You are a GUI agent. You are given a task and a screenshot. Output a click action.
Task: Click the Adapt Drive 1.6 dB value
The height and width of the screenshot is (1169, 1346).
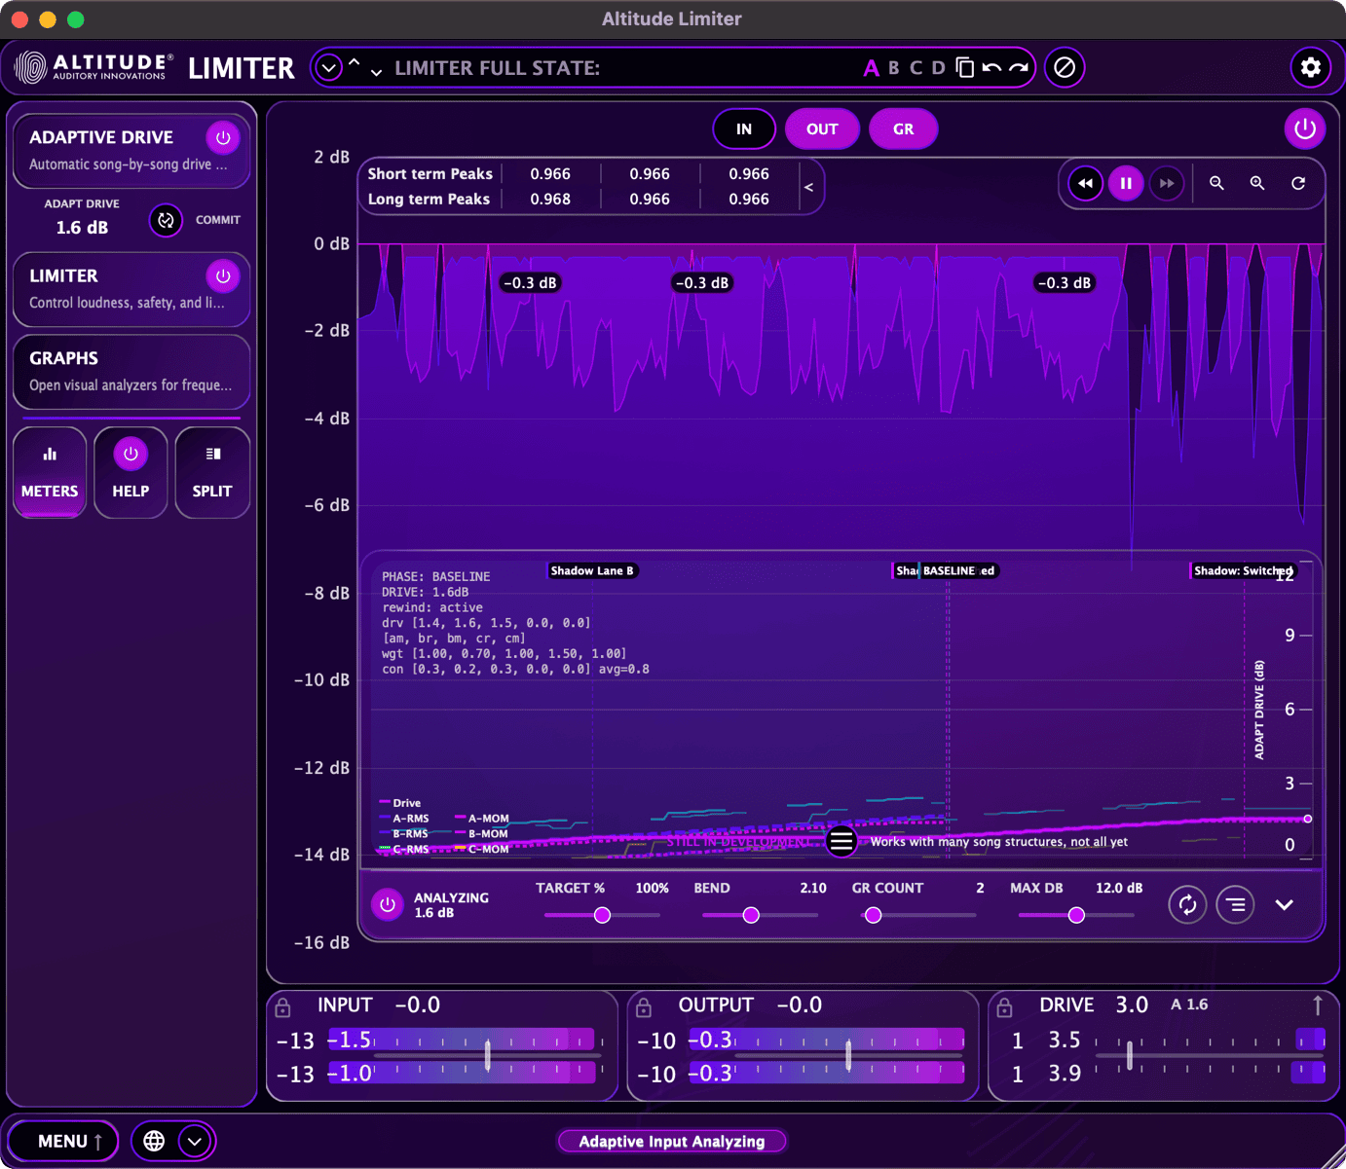click(82, 228)
